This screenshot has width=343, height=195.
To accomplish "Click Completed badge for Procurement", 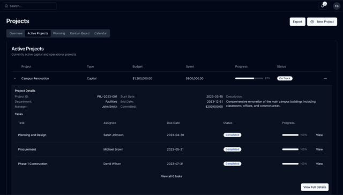I will [232, 149].
